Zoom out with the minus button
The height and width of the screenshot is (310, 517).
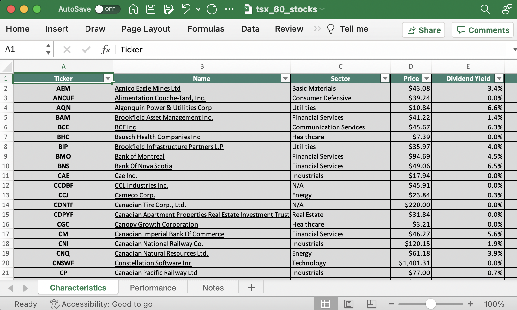391,304
